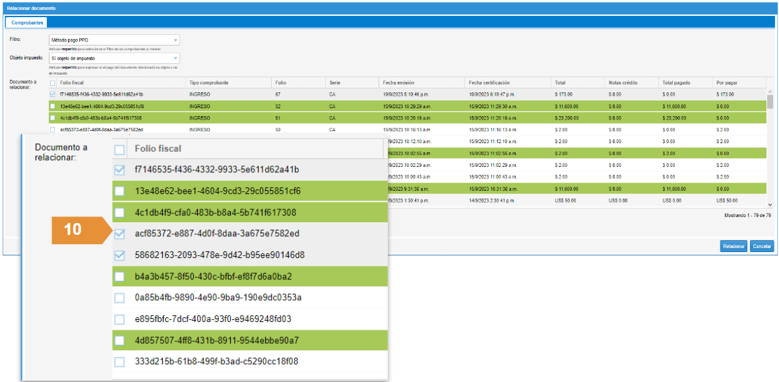Tick the checkbox for folio e895fbfc-7dcf
779x382 pixels.
click(119, 319)
